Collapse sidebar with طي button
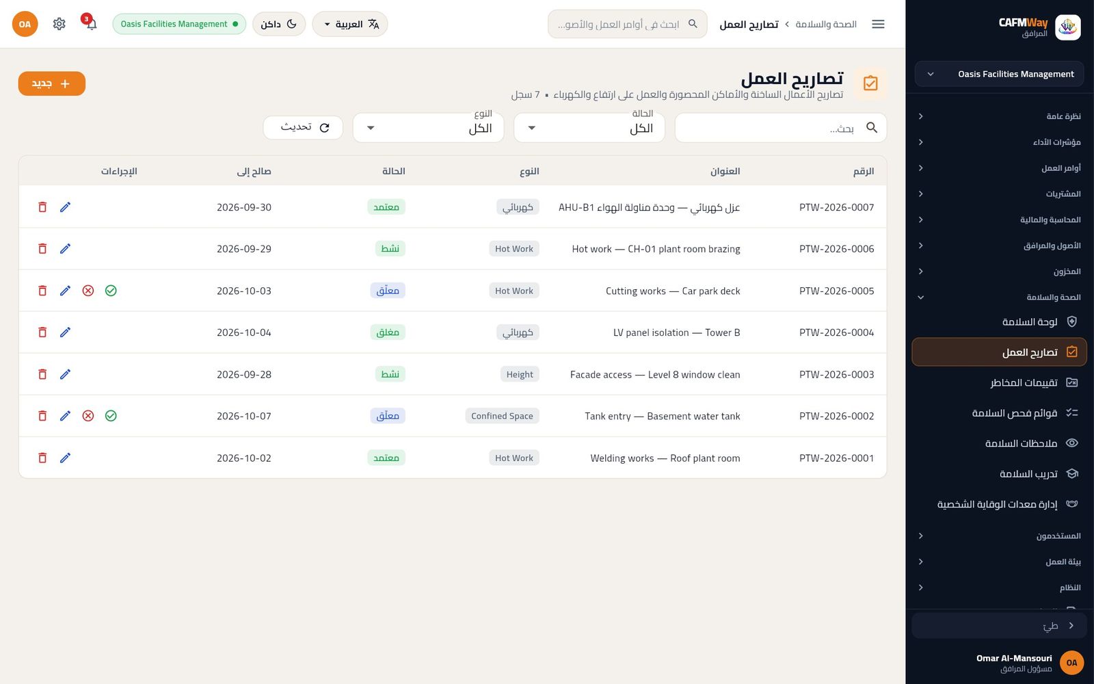This screenshot has width=1094, height=684. click(x=1000, y=626)
